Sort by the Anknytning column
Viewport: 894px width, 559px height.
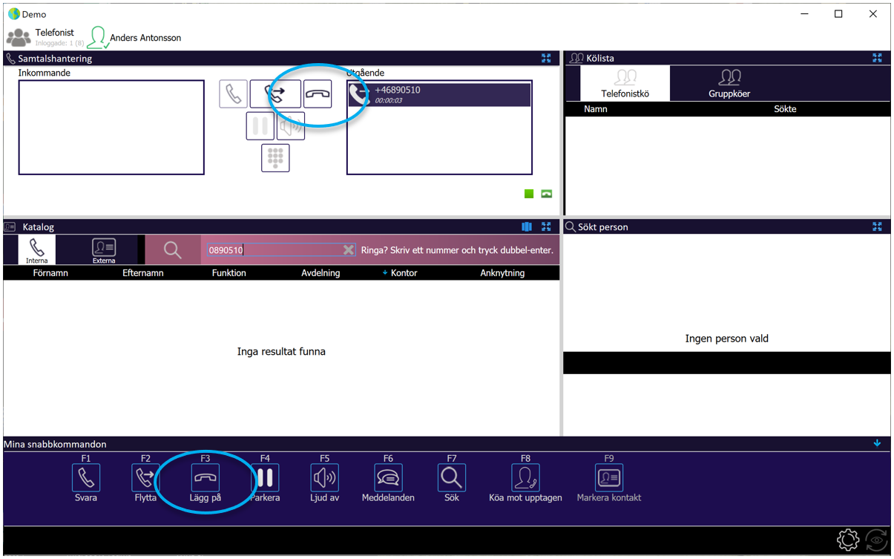tap(502, 273)
